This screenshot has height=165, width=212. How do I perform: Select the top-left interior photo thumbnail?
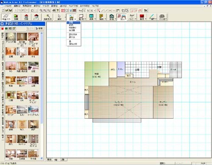(11, 36)
